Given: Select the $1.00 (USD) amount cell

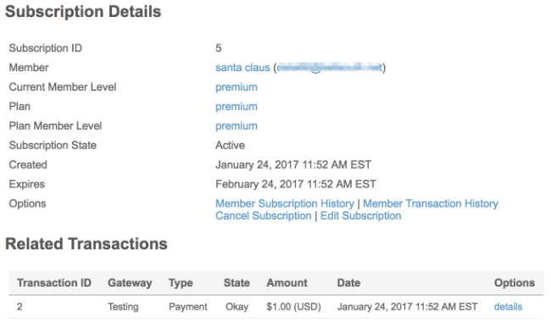Looking at the screenshot, I should [293, 307].
